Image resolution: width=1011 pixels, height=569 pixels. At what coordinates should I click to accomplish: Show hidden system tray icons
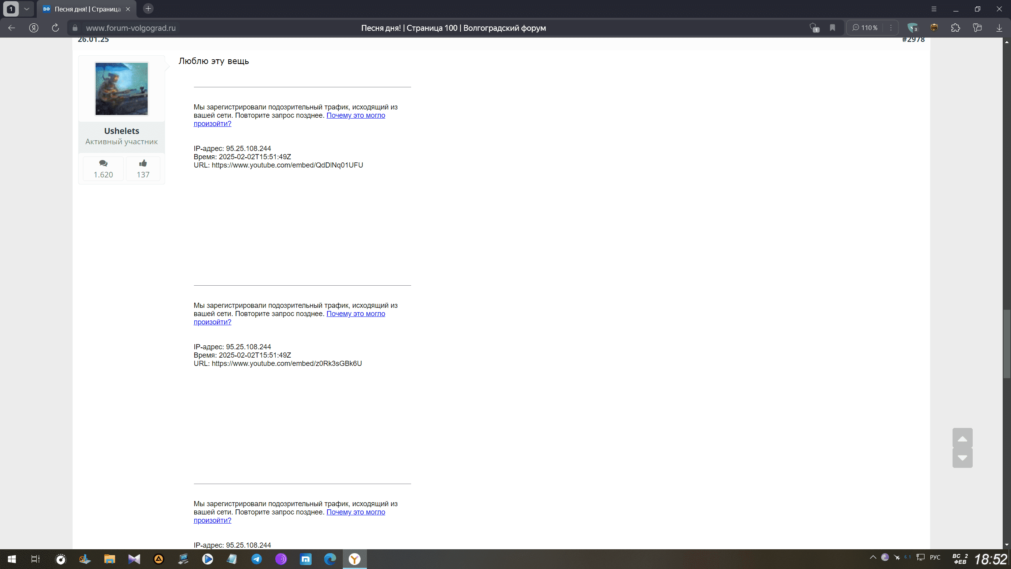pos(873,557)
